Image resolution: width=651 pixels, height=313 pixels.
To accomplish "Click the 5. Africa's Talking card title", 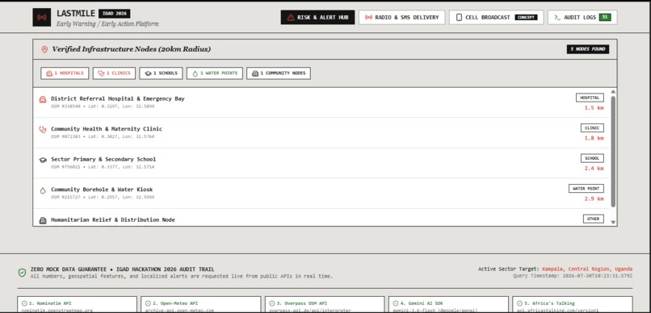I will (549, 303).
